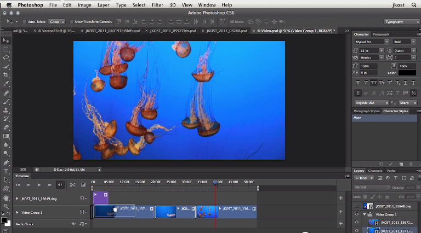The width and height of the screenshot is (421, 233).
Task: Click the Play button in the Timeline
Action: [39, 185]
